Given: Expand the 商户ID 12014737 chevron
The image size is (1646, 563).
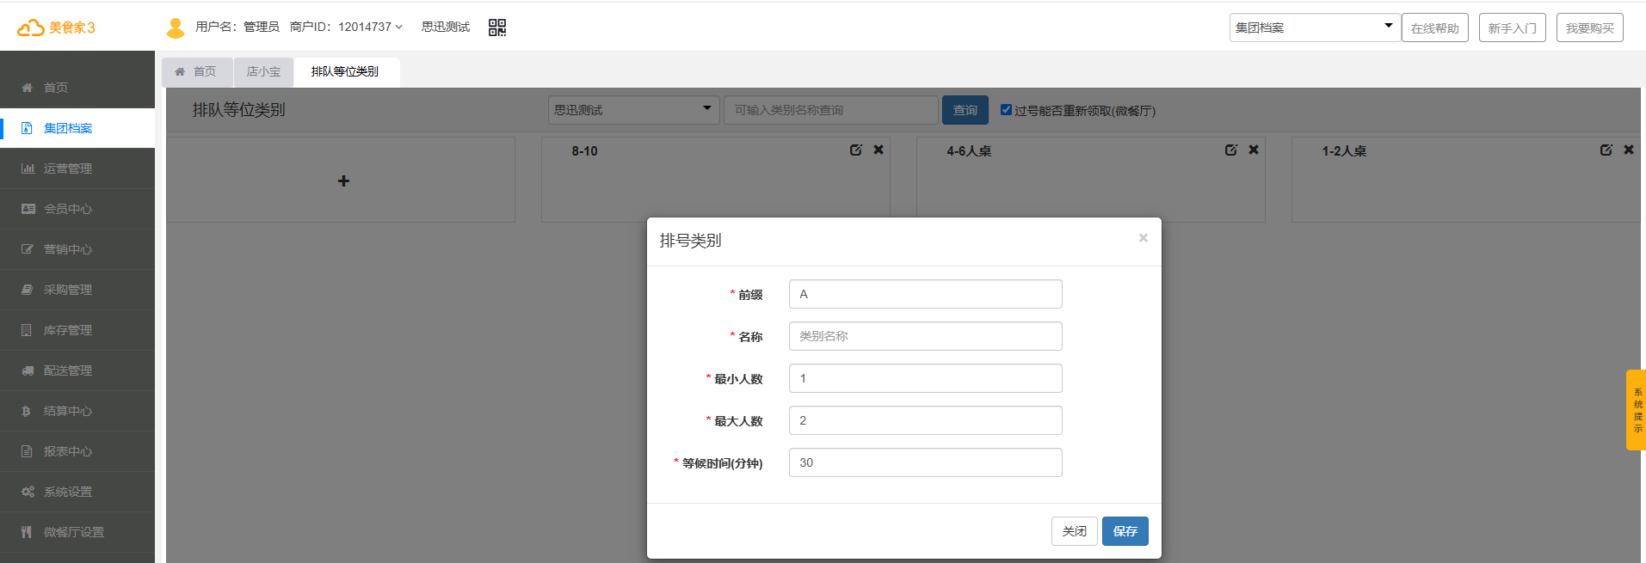Looking at the screenshot, I should [398, 28].
